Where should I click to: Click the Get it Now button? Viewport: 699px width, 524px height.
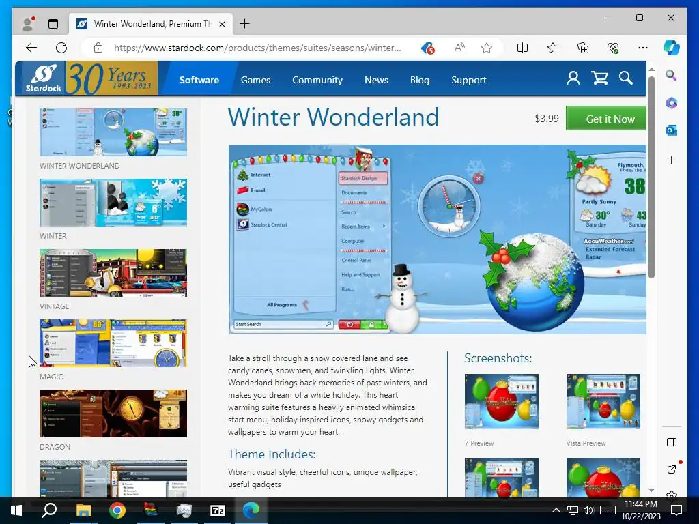click(606, 119)
